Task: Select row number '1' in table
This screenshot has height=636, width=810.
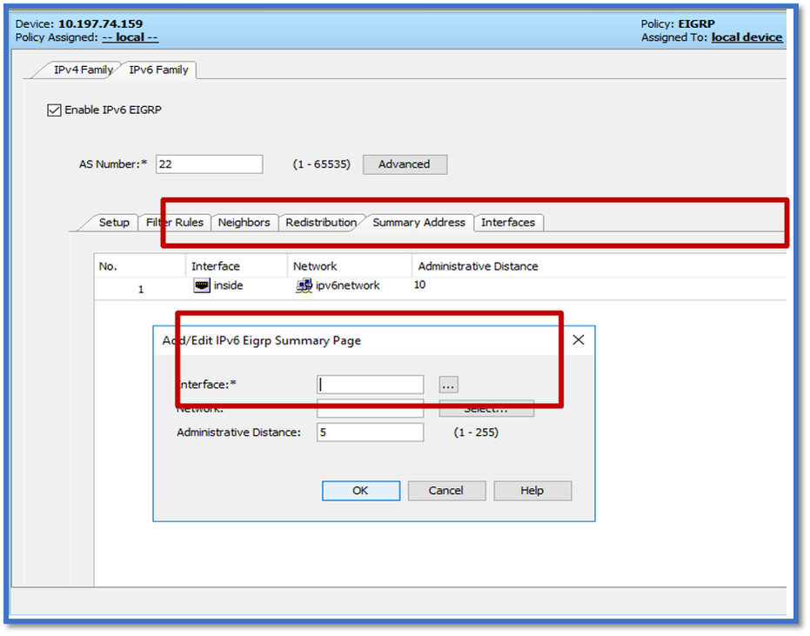Action: click(x=141, y=290)
